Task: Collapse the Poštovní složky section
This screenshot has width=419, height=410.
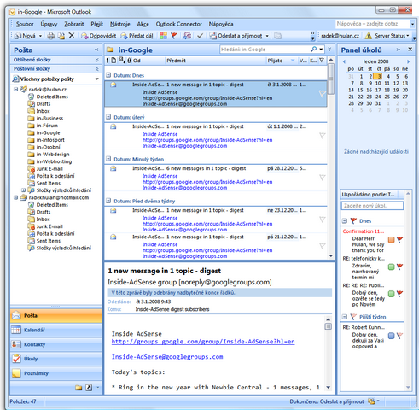Action: [97, 69]
